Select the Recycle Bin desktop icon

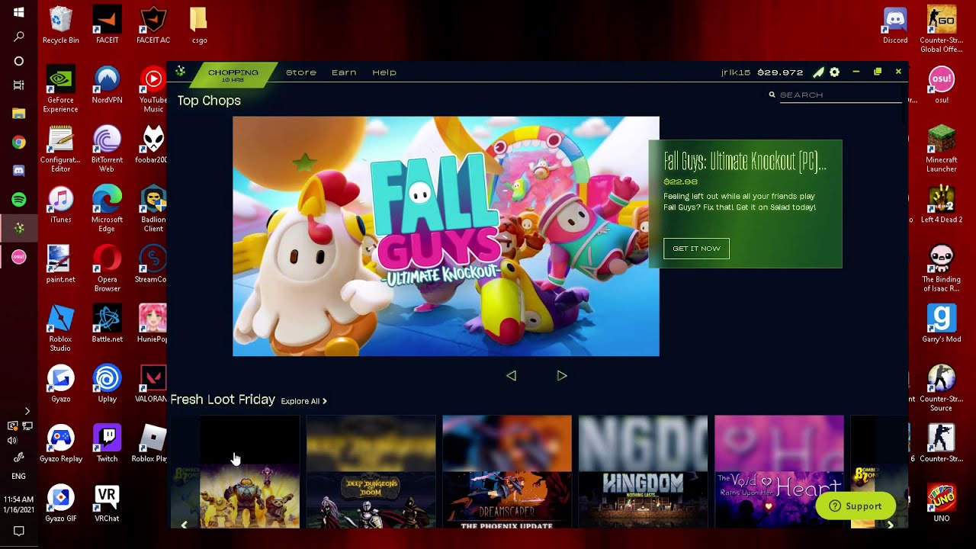(x=61, y=25)
